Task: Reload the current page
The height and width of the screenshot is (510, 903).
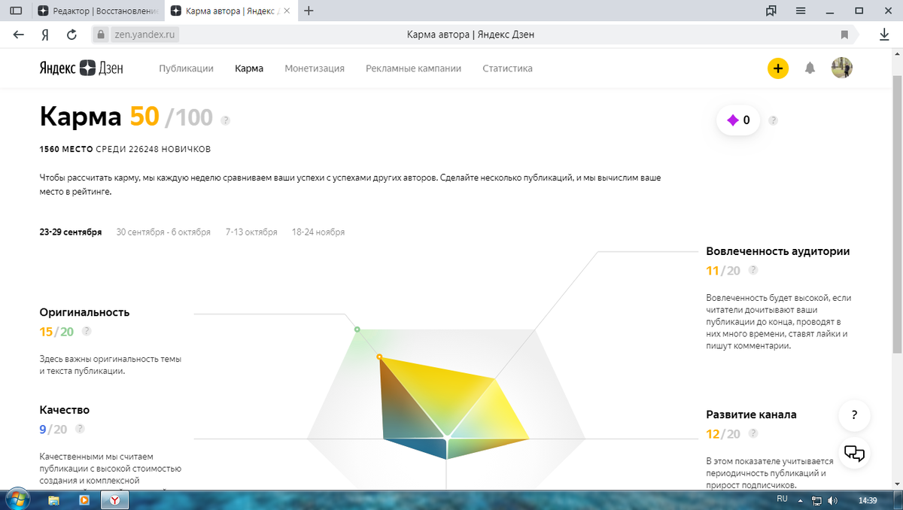Action: [71, 35]
